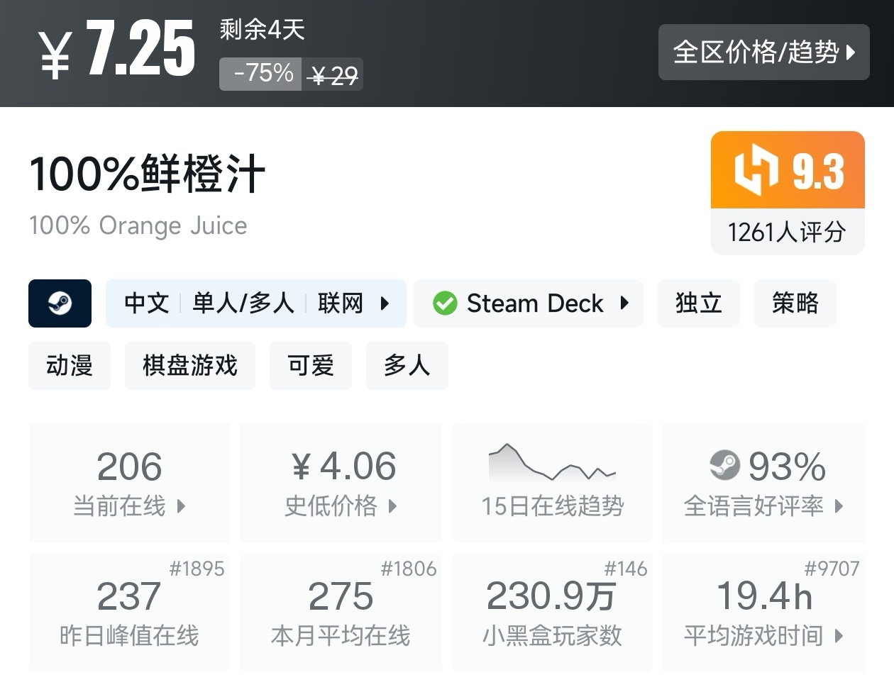Tap the 100% Orange Juice subtitle
The height and width of the screenshot is (687, 894).
coord(138,225)
